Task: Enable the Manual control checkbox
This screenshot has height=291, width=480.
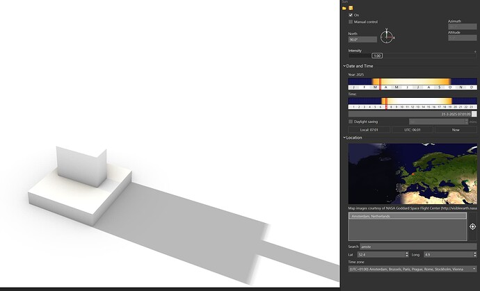Action: [351, 22]
